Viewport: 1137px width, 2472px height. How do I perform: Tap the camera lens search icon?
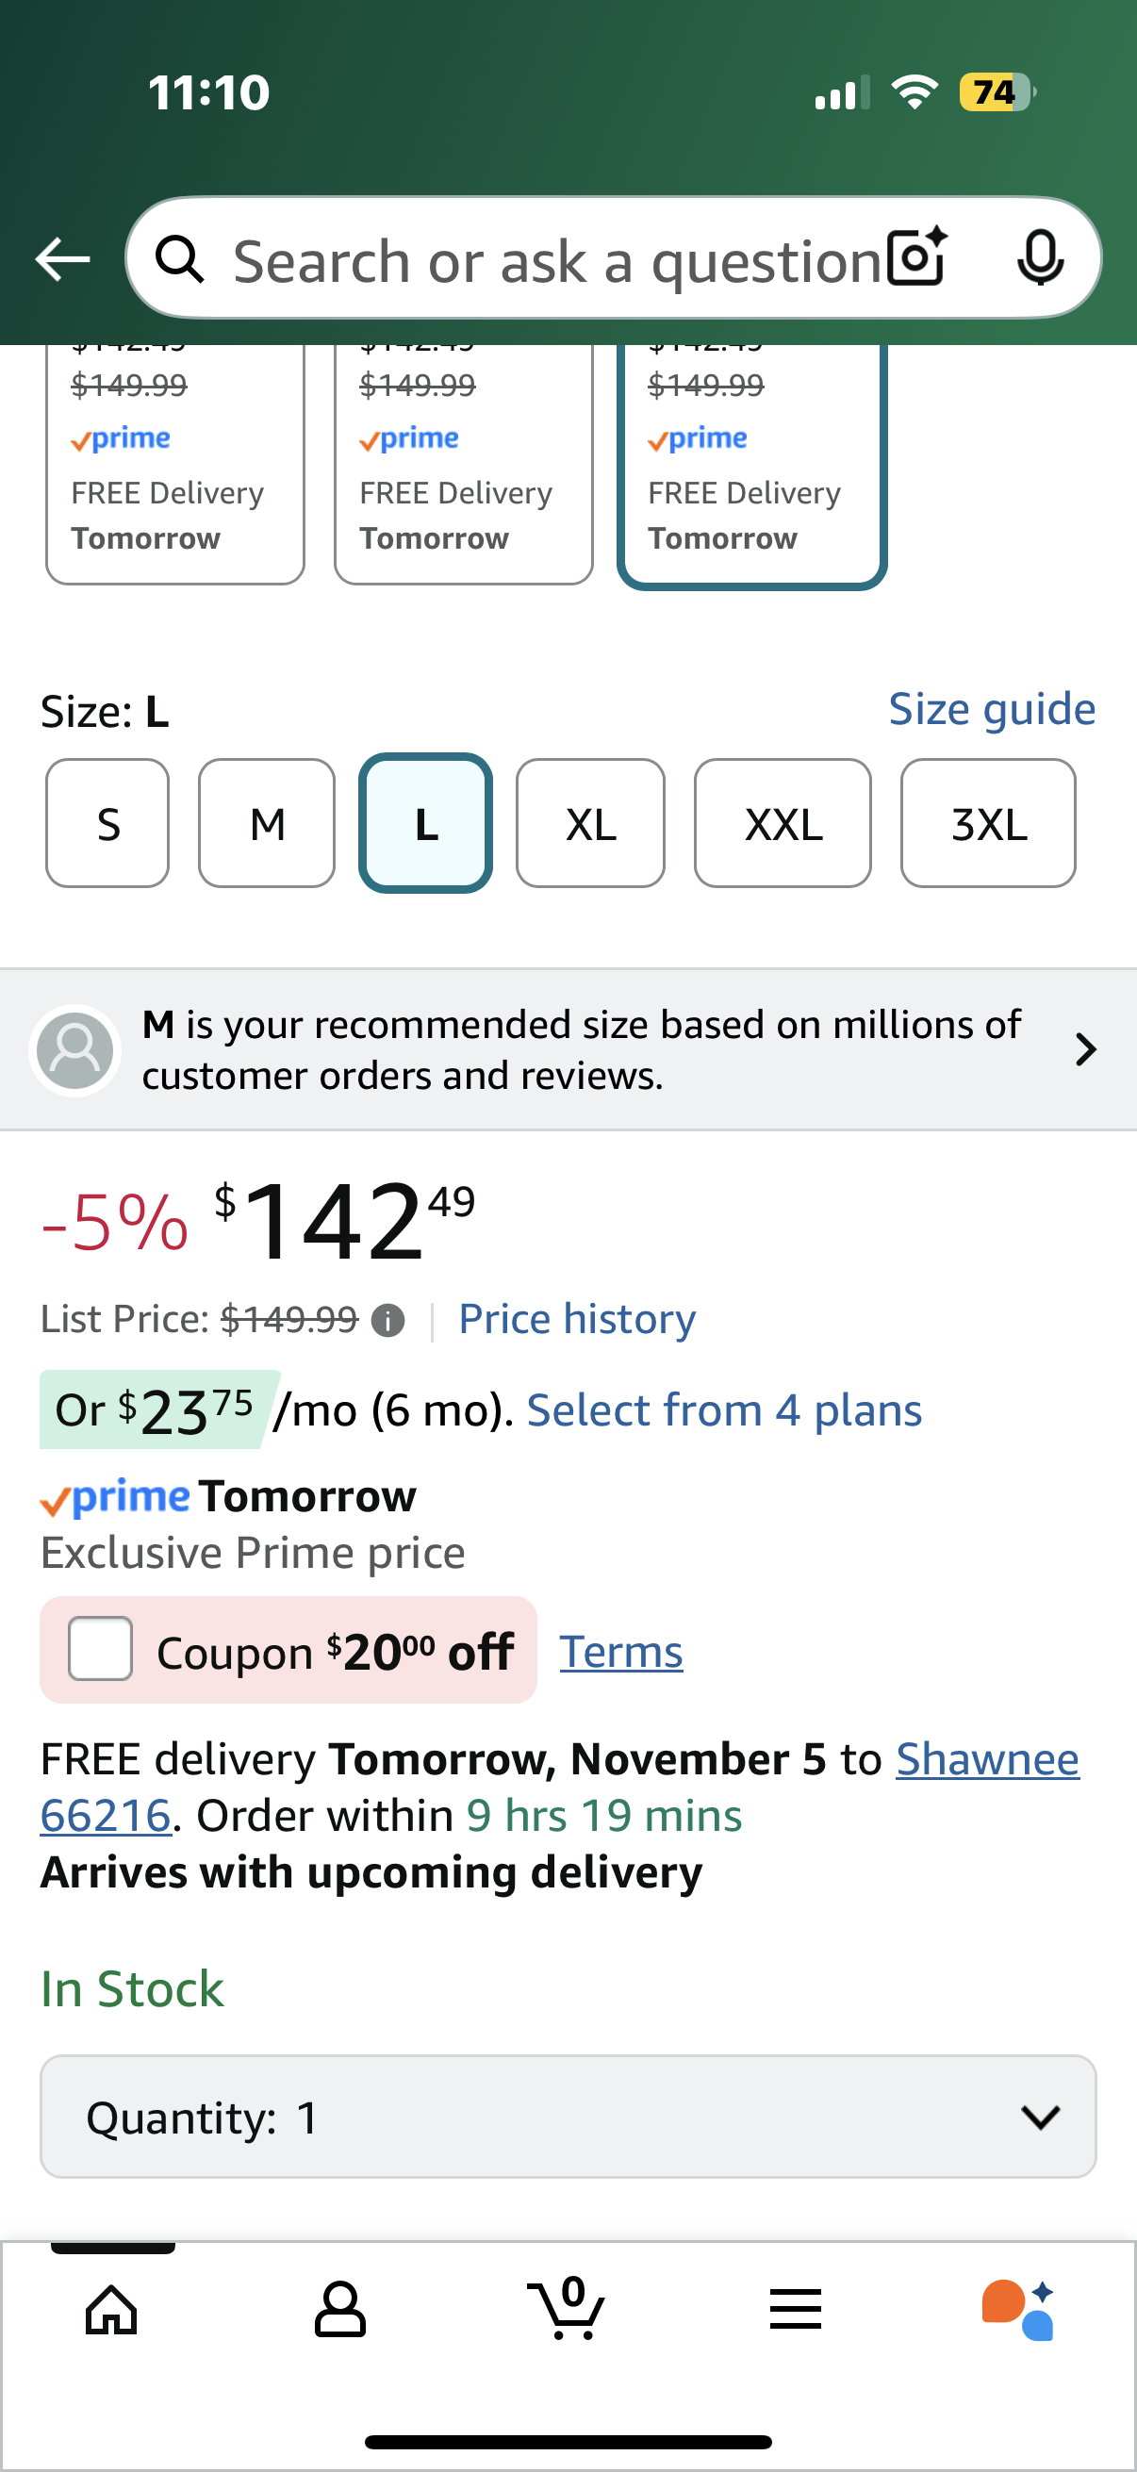click(916, 258)
